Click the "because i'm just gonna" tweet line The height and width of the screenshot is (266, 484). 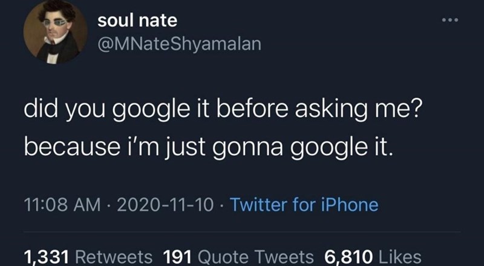point(209,147)
